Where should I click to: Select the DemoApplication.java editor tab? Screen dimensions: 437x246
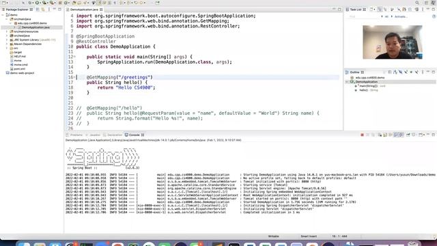[x=84, y=10]
